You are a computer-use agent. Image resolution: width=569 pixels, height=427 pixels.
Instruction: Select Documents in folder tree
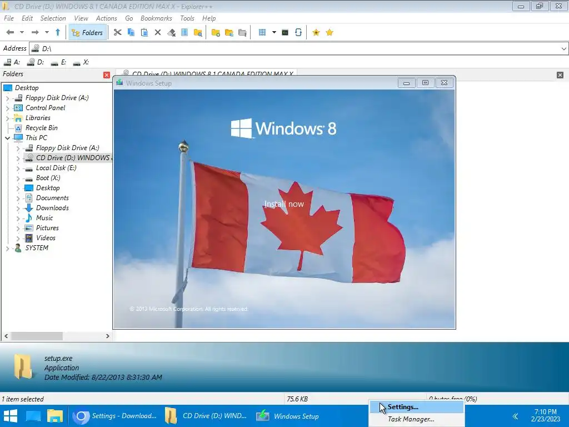point(52,198)
